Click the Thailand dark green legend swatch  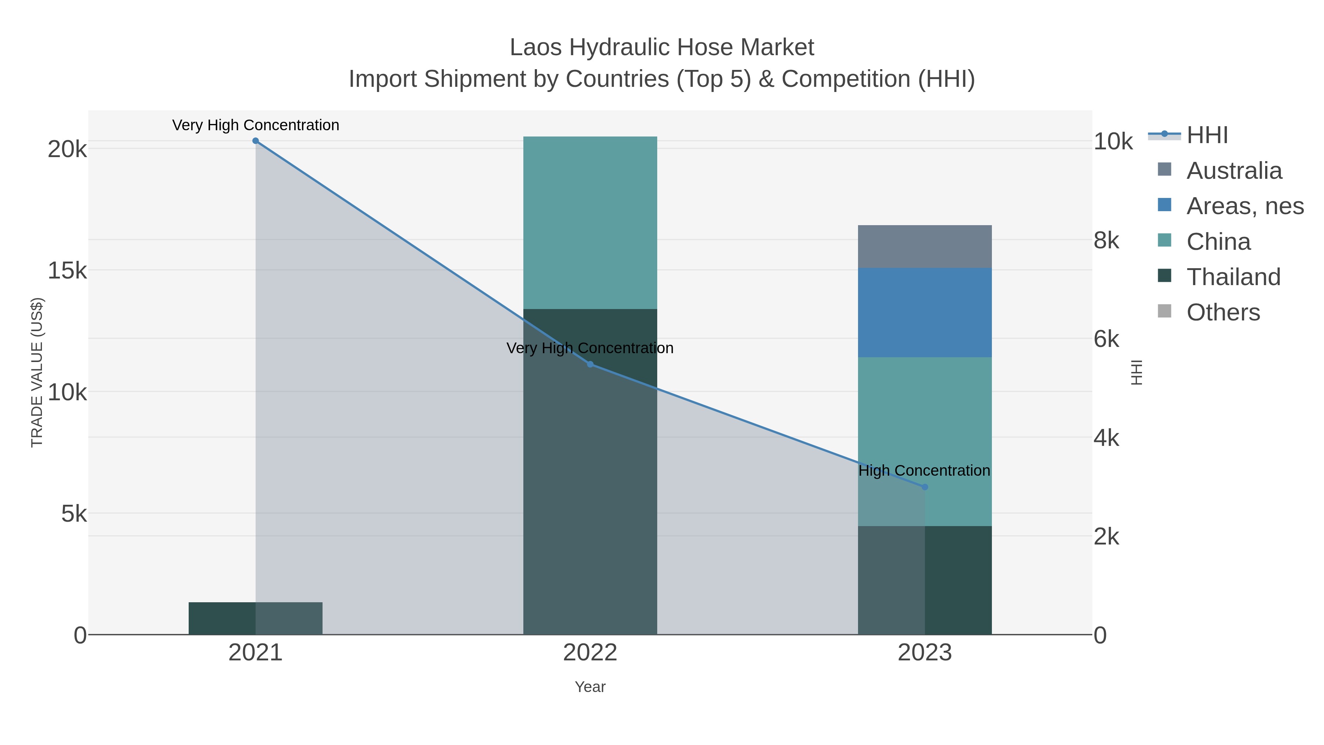click(x=1165, y=276)
